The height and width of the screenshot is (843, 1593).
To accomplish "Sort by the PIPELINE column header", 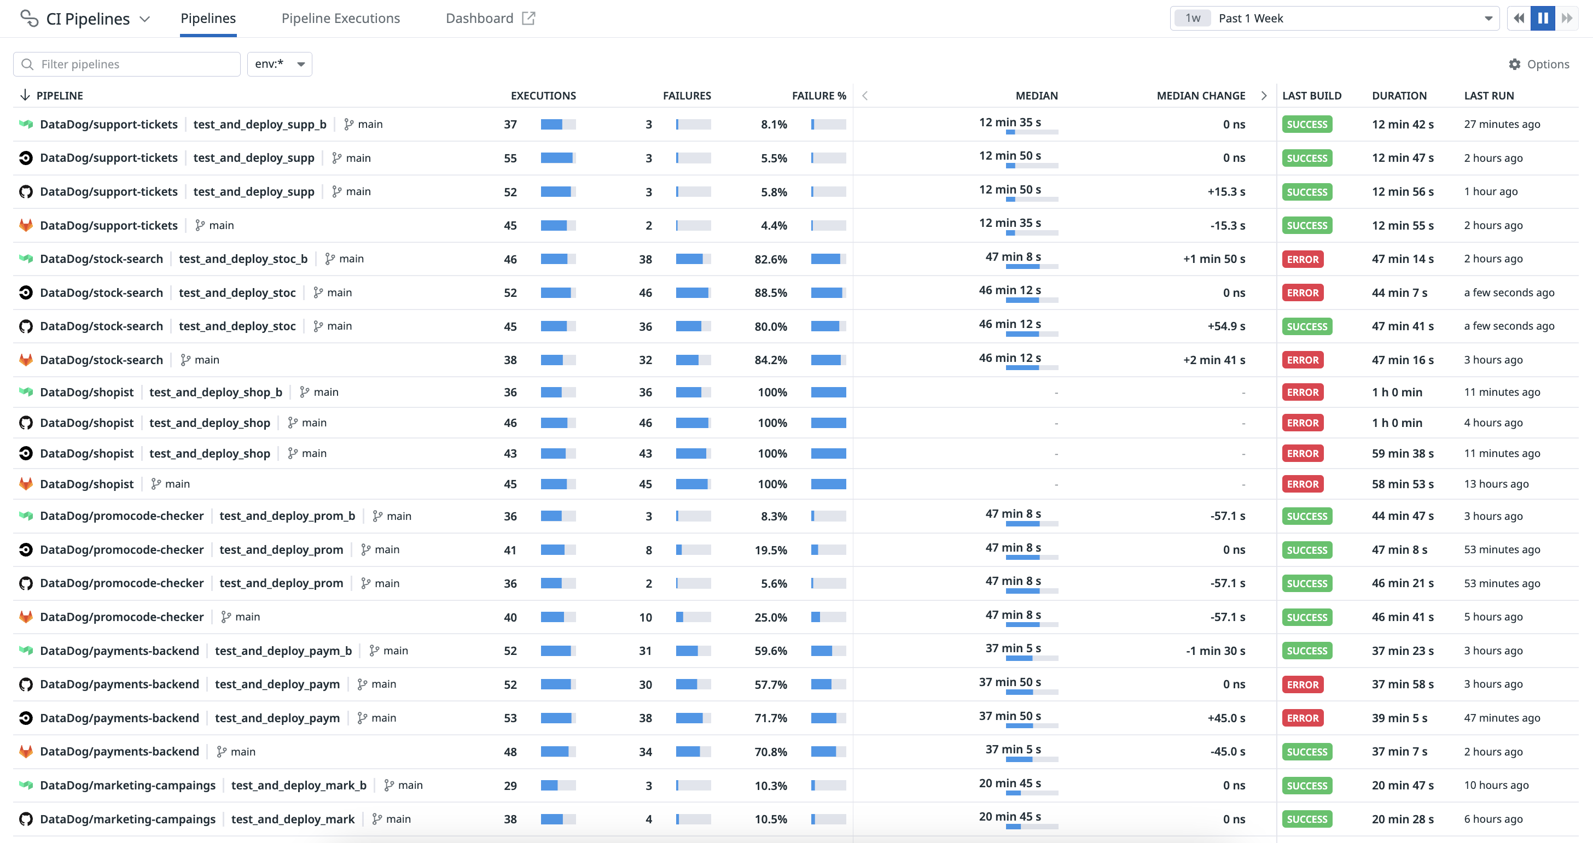I will coord(60,96).
